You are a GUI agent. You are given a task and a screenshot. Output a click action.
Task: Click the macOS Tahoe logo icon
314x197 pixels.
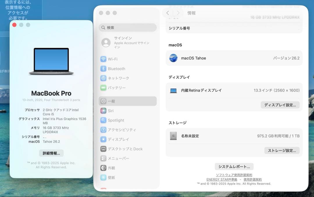[x=173, y=58]
